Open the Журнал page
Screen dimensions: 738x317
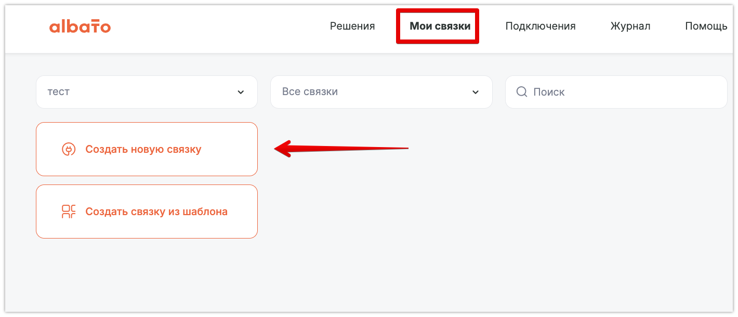tap(630, 26)
